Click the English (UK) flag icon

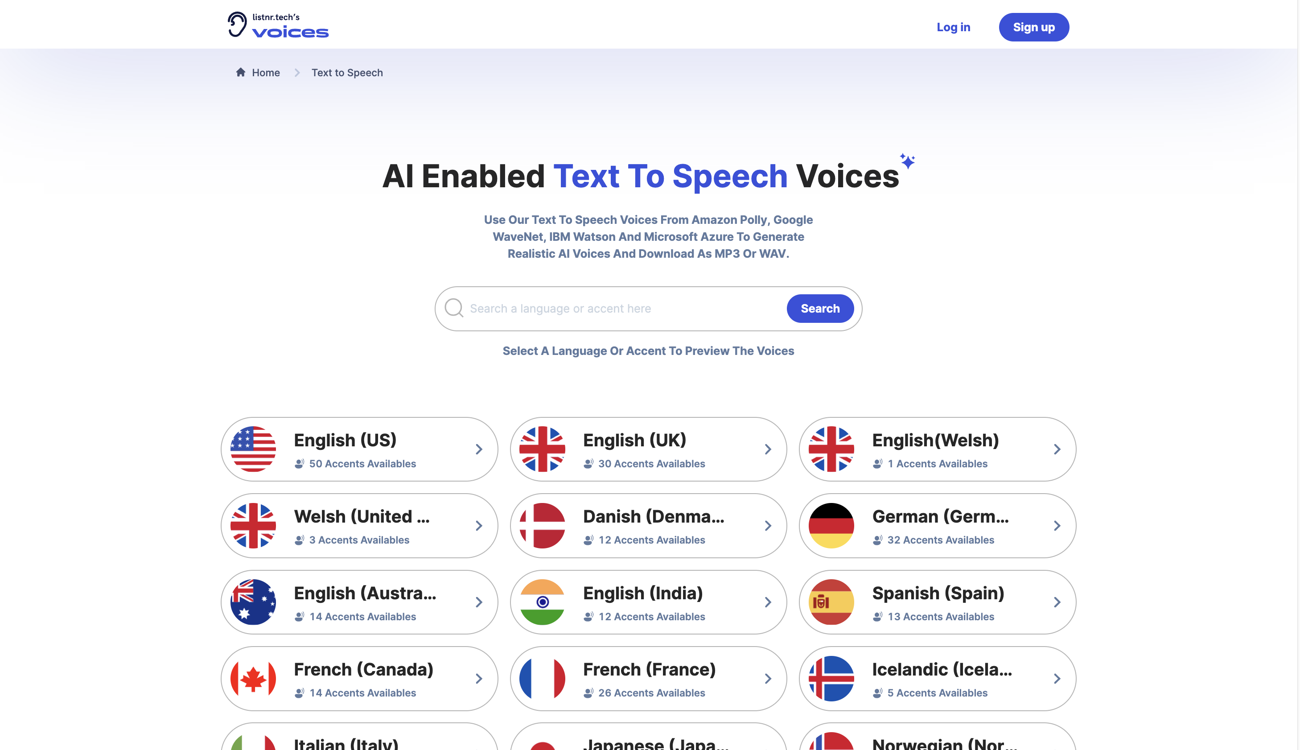(542, 449)
